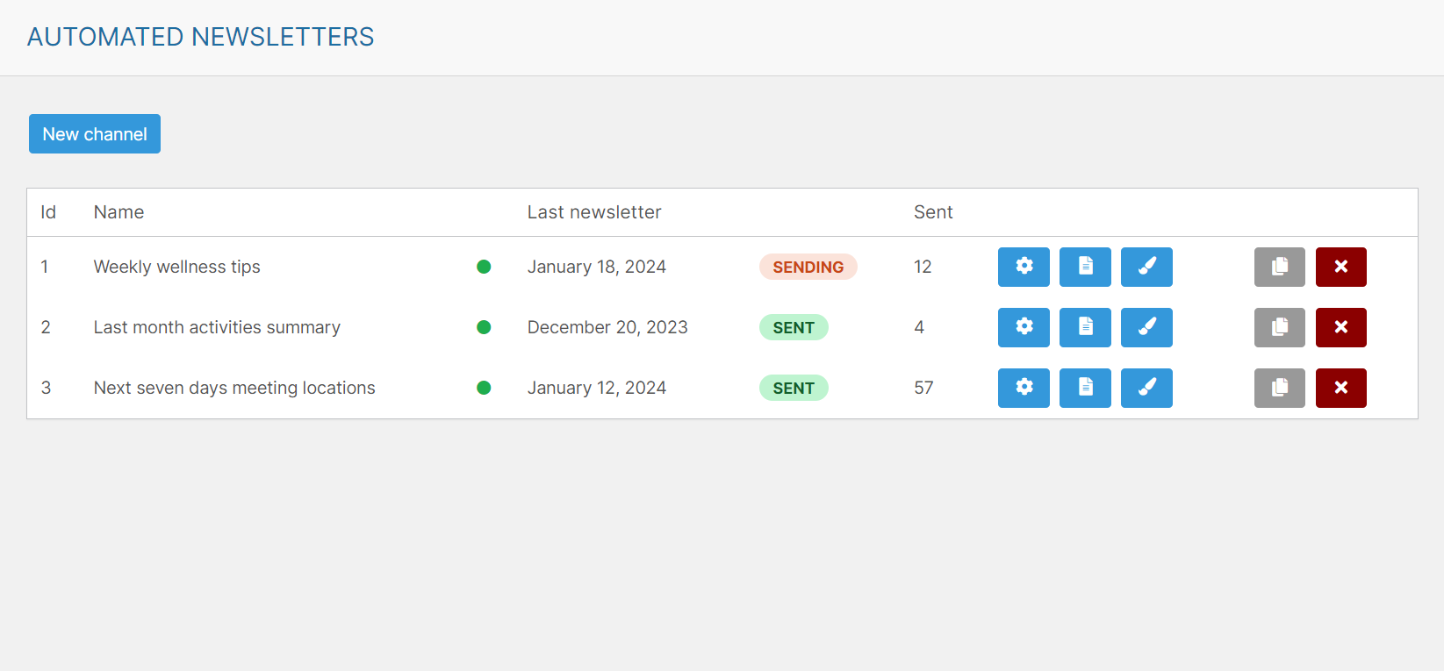The height and width of the screenshot is (671, 1444).
Task: Open settings gear for Weekly wellness tips
Action: [x=1024, y=267]
